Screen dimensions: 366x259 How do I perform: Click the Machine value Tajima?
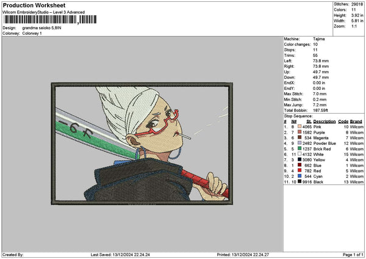click(318, 39)
